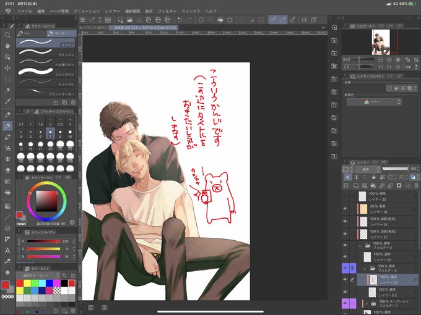This screenshot has height=315, width=421.
Task: Click the Clip Studio logo icon
Action: pos(8,11)
